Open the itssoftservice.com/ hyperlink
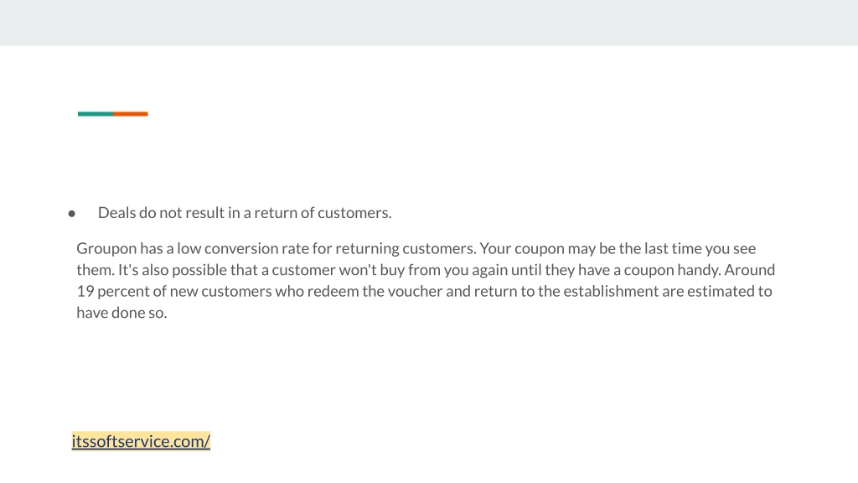The width and height of the screenshot is (858, 483). coord(141,441)
